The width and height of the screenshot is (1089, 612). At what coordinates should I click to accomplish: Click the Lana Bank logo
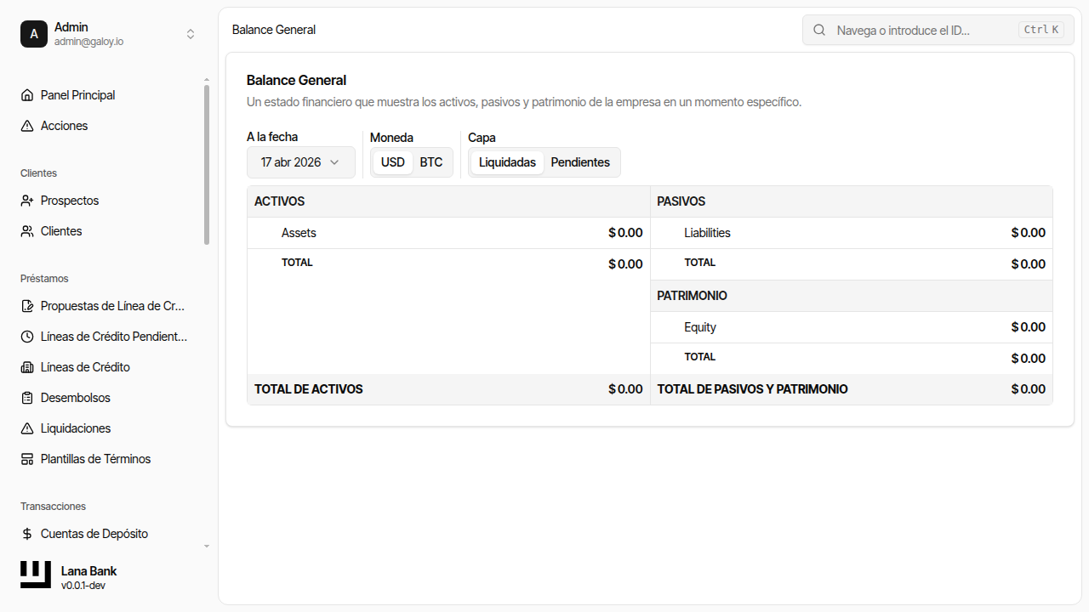click(x=36, y=575)
